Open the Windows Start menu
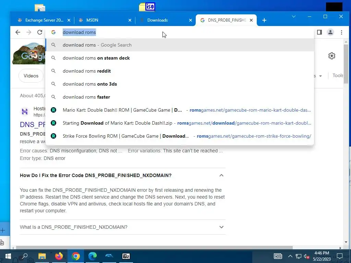351x263 pixels. click(x=8, y=256)
